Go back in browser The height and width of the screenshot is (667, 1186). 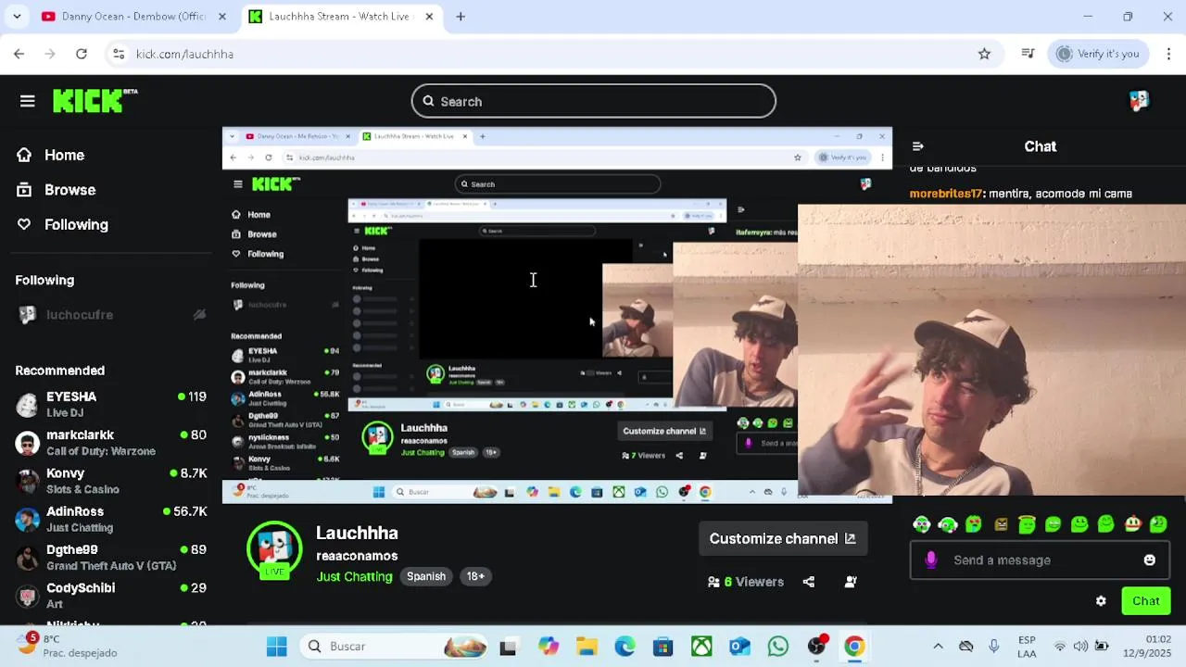(x=19, y=54)
